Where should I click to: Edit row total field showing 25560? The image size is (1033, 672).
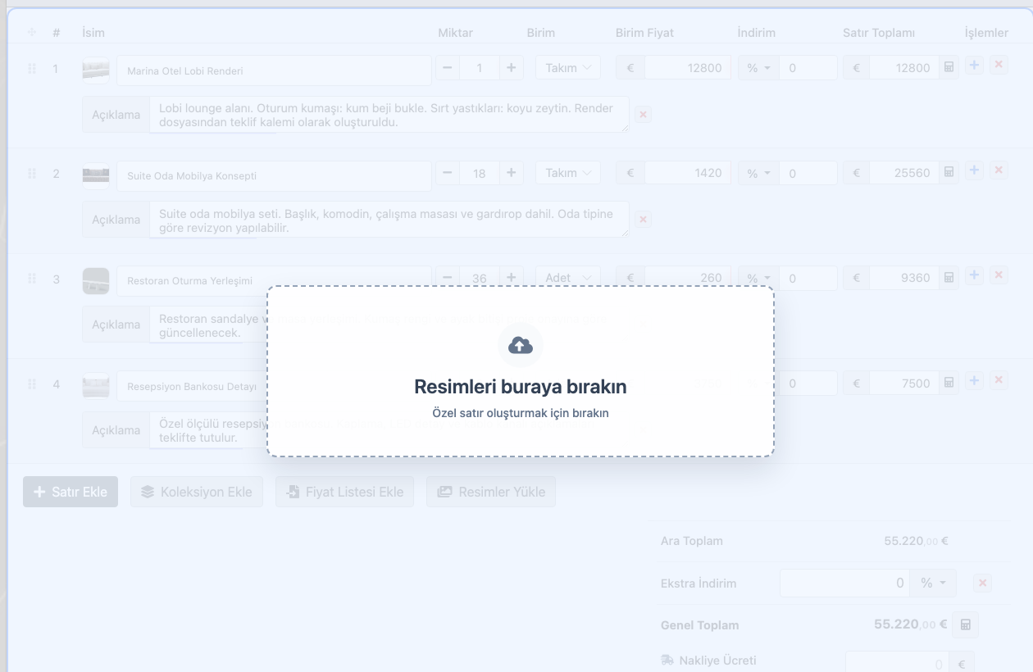pyautogui.click(x=904, y=172)
